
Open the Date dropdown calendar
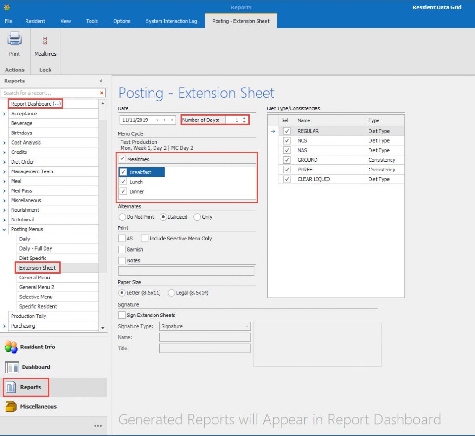pyautogui.click(x=157, y=120)
